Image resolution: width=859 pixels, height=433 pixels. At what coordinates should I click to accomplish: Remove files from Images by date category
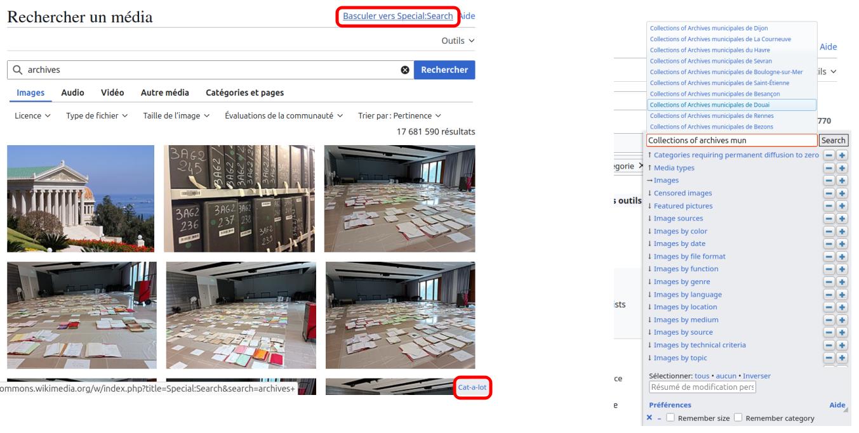pos(829,244)
